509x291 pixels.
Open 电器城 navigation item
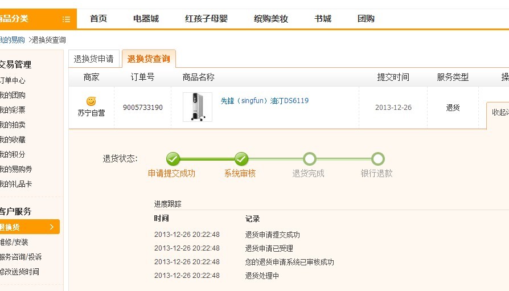pos(146,19)
